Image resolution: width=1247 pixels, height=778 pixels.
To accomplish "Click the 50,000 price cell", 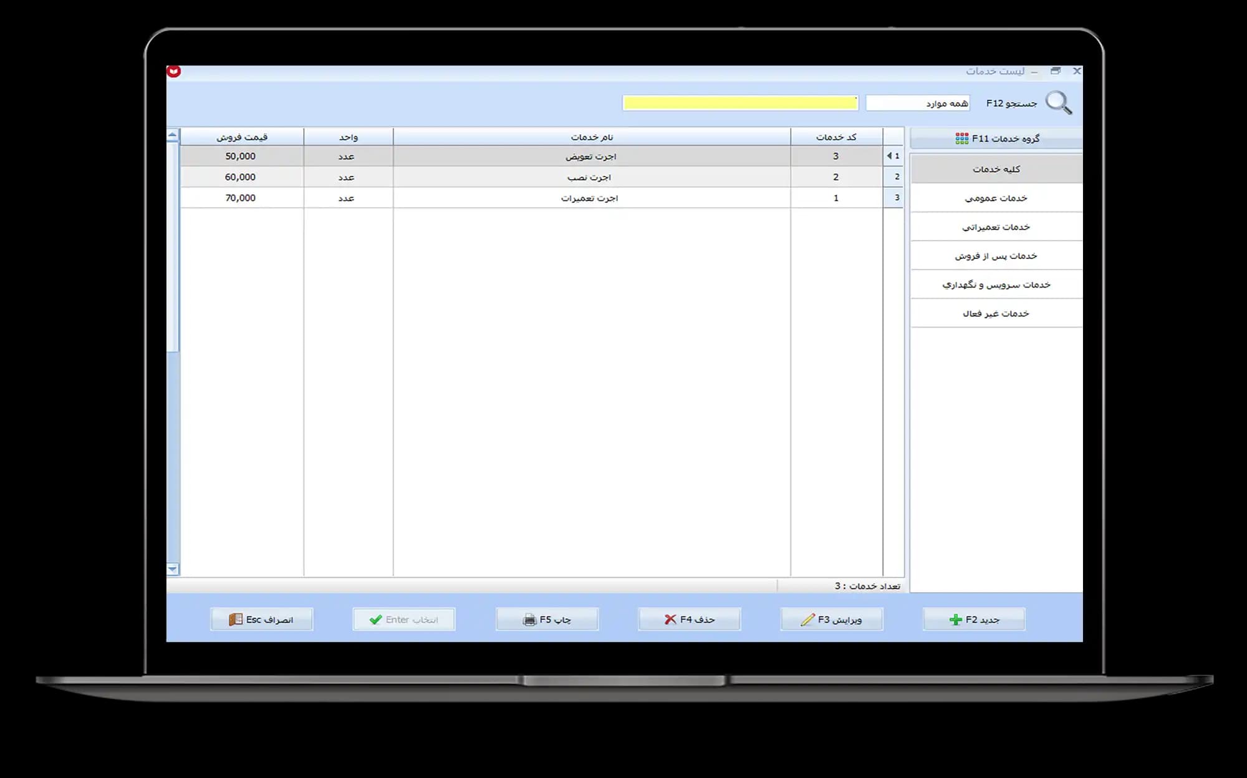I will (241, 156).
